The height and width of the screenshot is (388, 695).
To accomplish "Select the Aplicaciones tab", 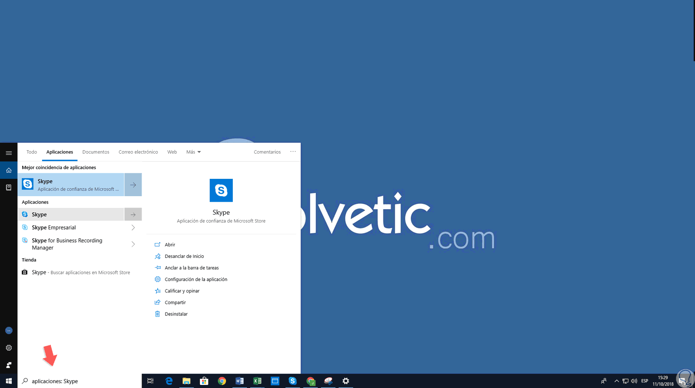I will 60,152.
